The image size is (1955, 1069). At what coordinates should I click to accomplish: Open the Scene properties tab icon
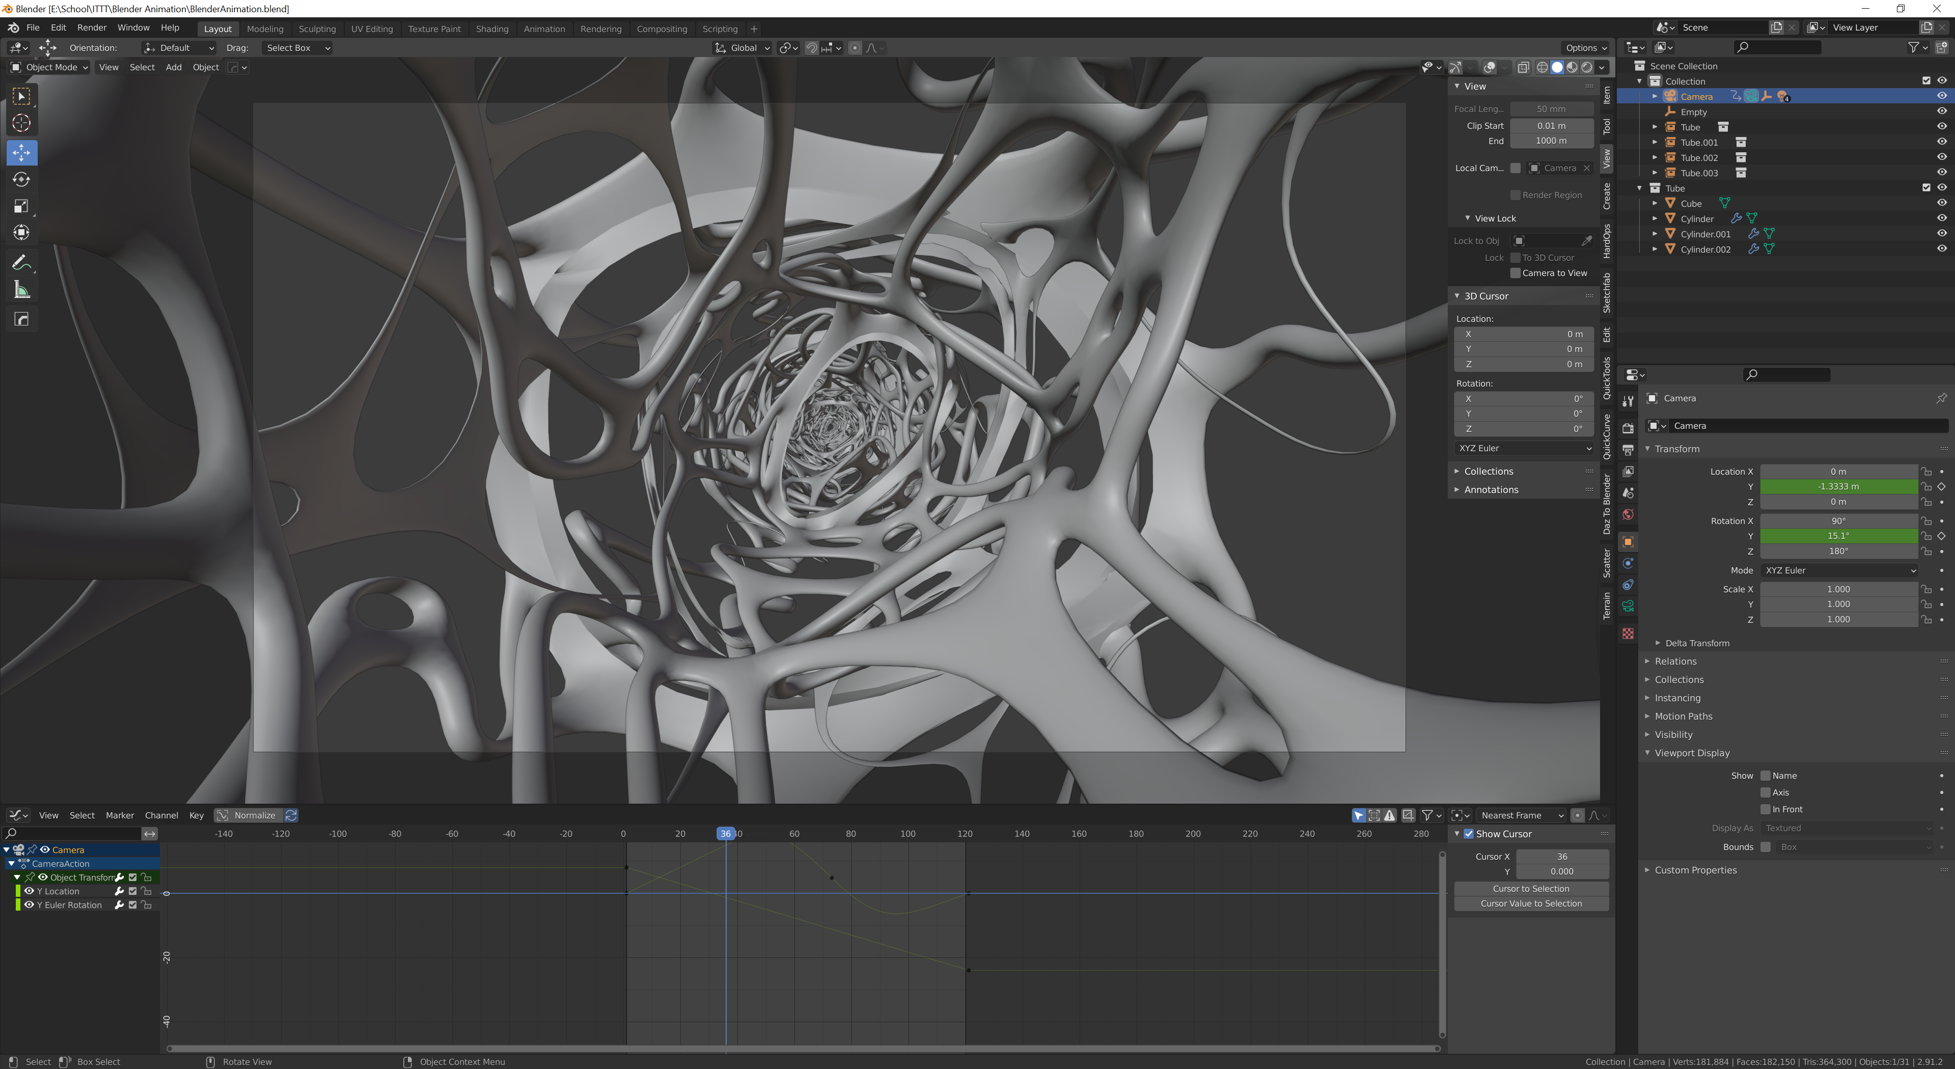pos(1627,493)
